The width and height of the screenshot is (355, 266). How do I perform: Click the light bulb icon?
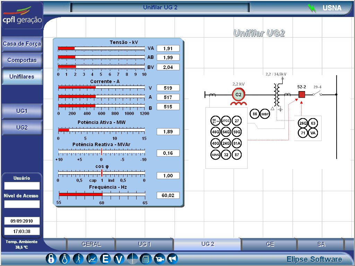64,258
